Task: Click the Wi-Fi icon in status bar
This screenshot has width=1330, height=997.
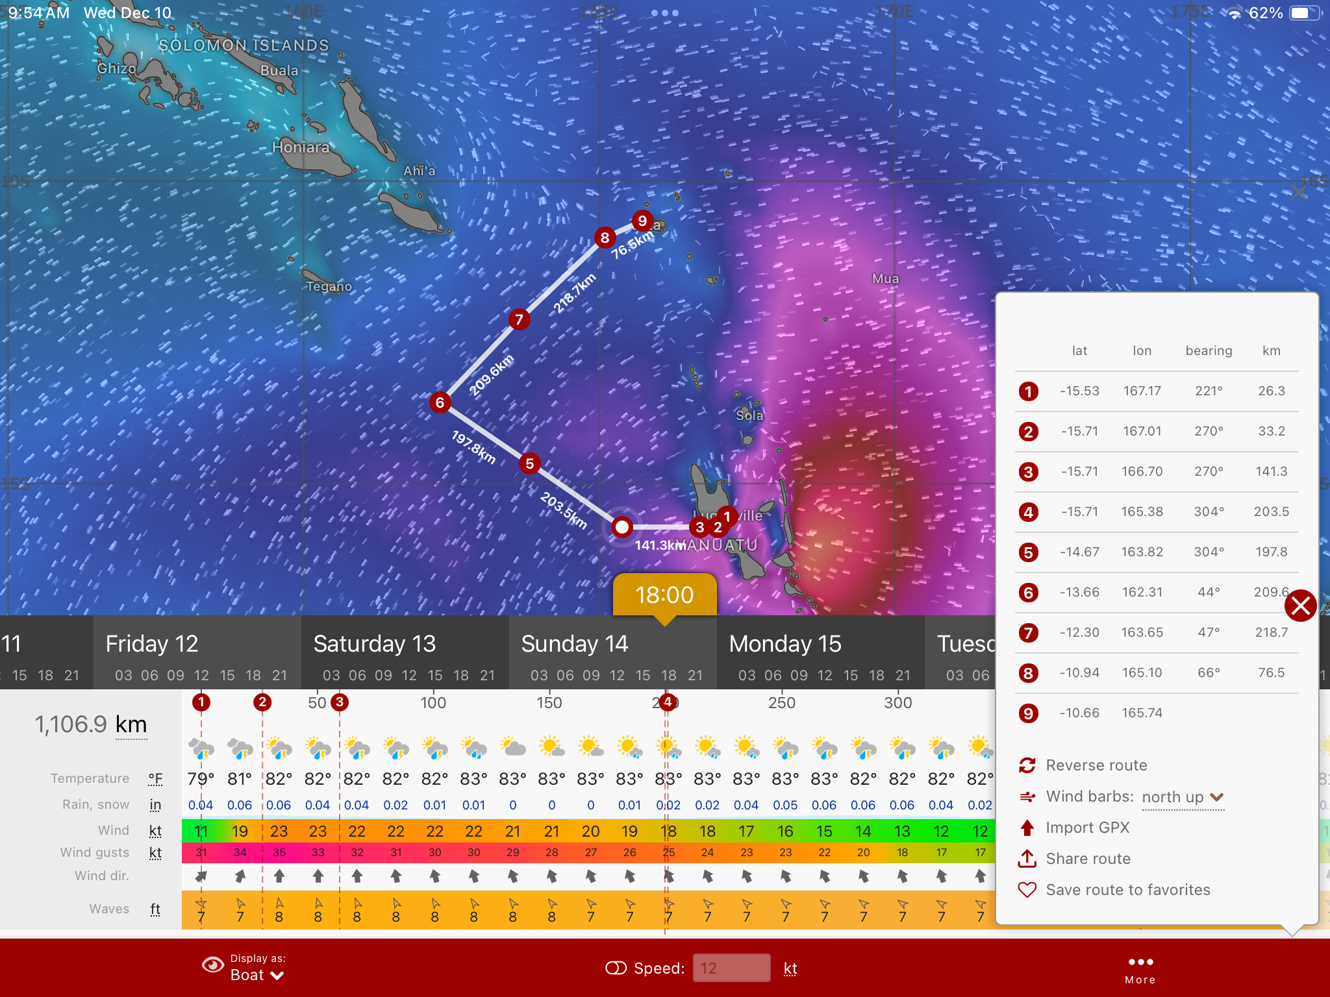Action: 1234,14
